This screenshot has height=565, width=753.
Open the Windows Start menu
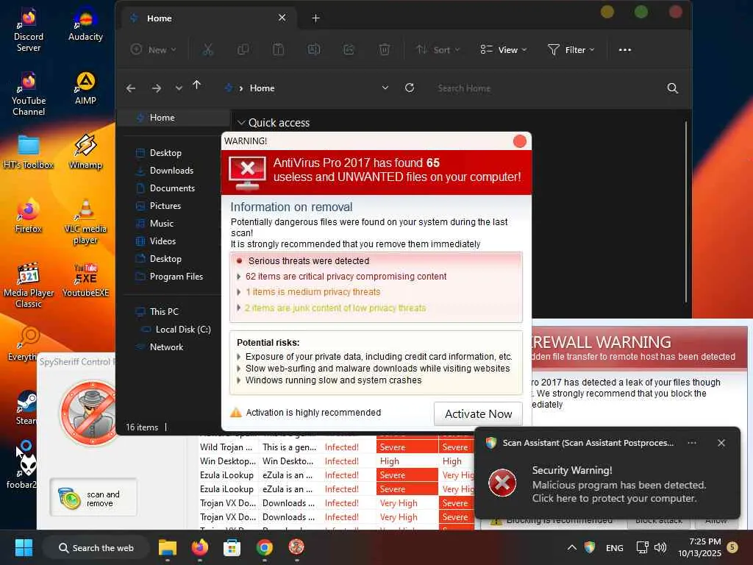click(24, 547)
